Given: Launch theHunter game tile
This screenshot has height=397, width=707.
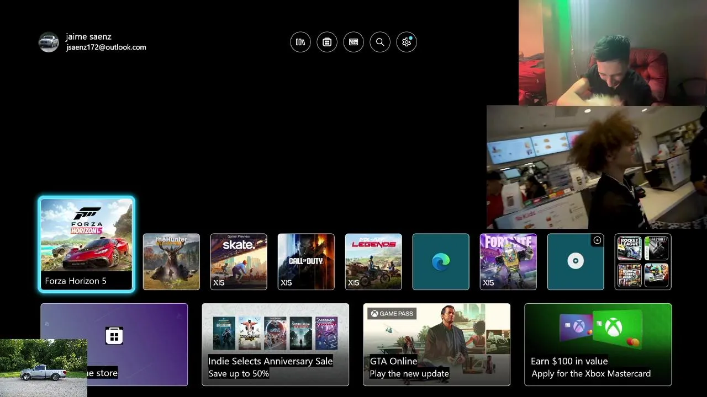Looking at the screenshot, I should coord(171,262).
